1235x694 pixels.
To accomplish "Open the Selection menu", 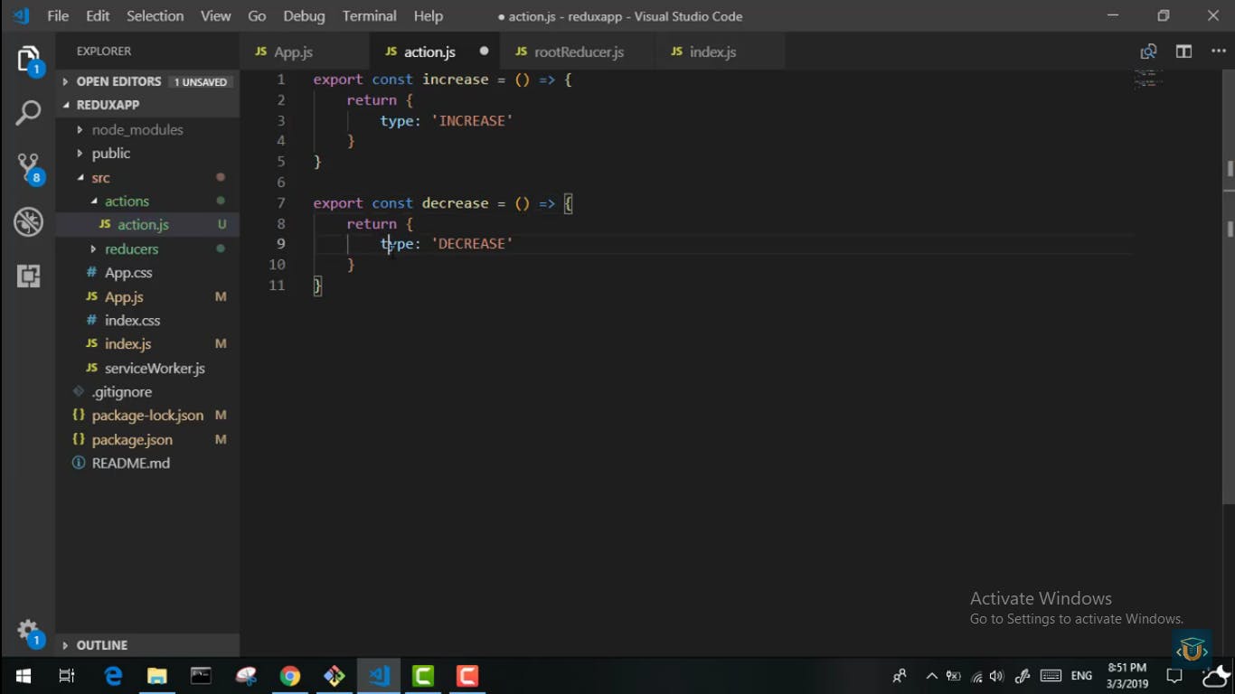I will coord(155,16).
